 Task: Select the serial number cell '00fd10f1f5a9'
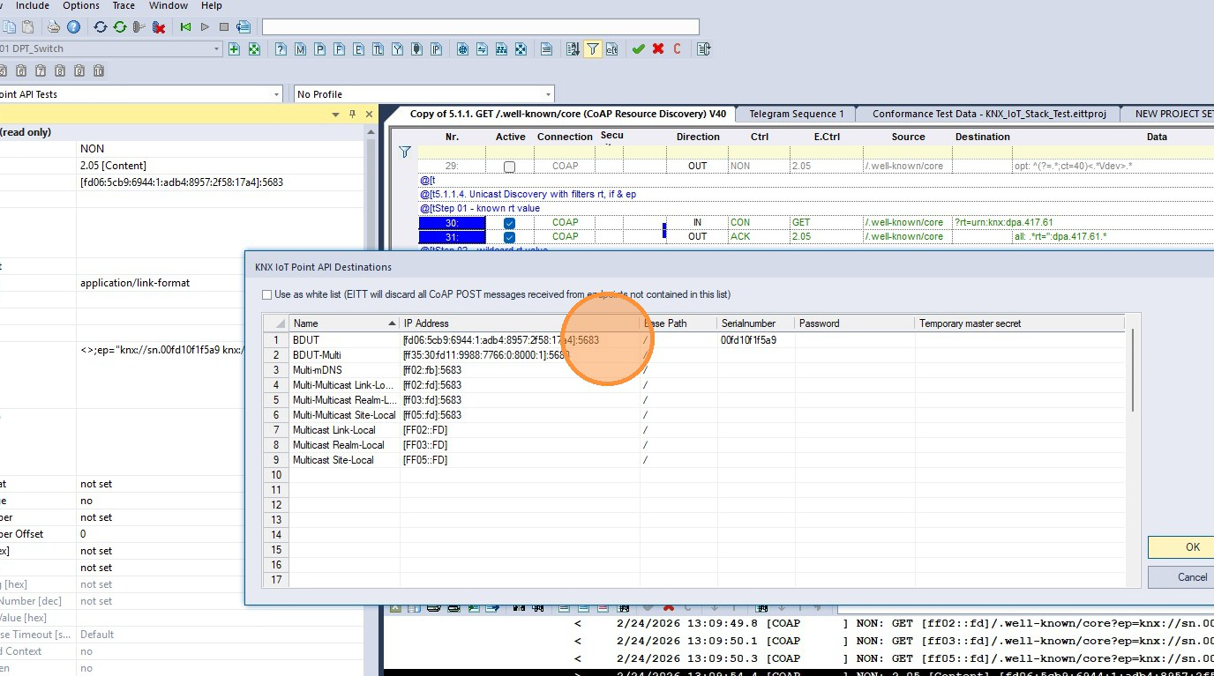(x=755, y=340)
